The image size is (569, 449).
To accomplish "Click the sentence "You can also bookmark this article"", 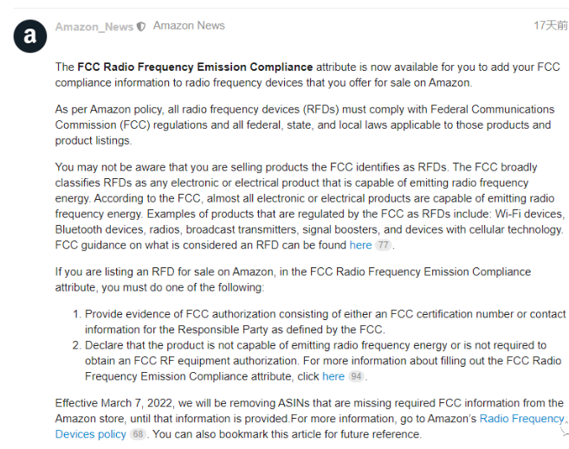I will click(287, 434).
